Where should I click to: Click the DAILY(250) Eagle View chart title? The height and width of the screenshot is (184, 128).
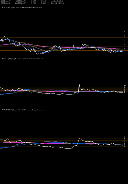coord(22,8)
